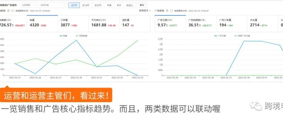Click the 2022-03-03 endpoint of the green sales line
This screenshot has width=283, height=120.
138,40
